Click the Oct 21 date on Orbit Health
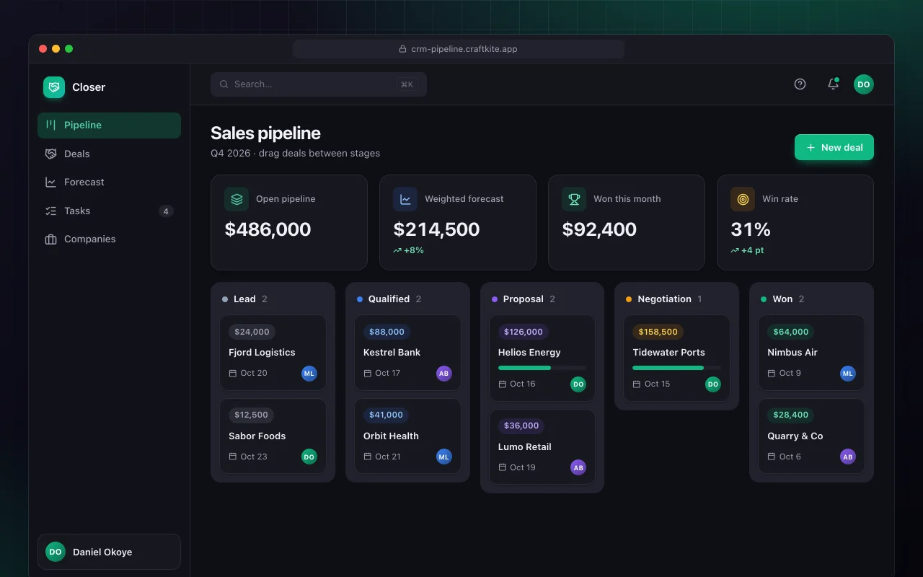 coord(388,457)
